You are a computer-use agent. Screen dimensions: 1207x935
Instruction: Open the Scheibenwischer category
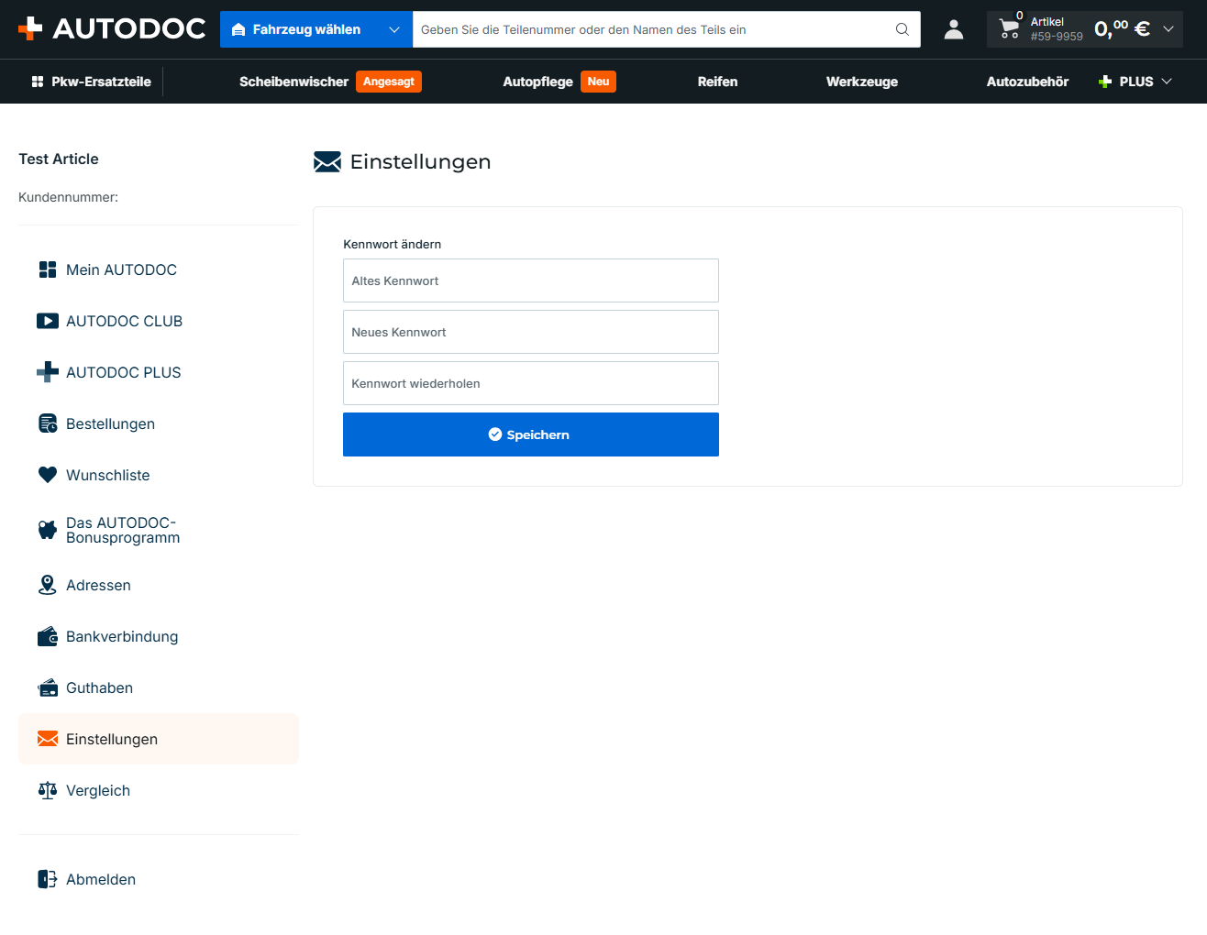293,82
